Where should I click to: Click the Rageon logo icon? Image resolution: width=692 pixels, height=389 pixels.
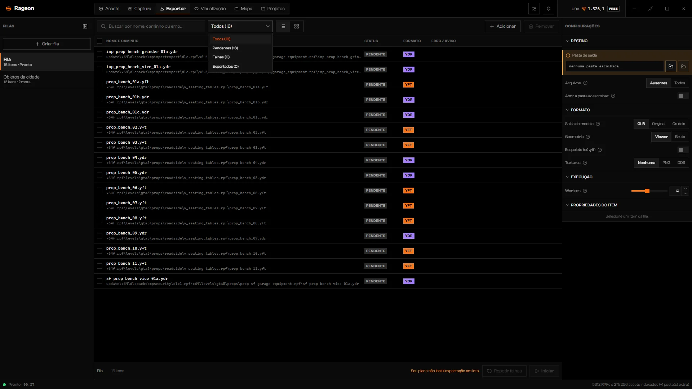(x=9, y=9)
